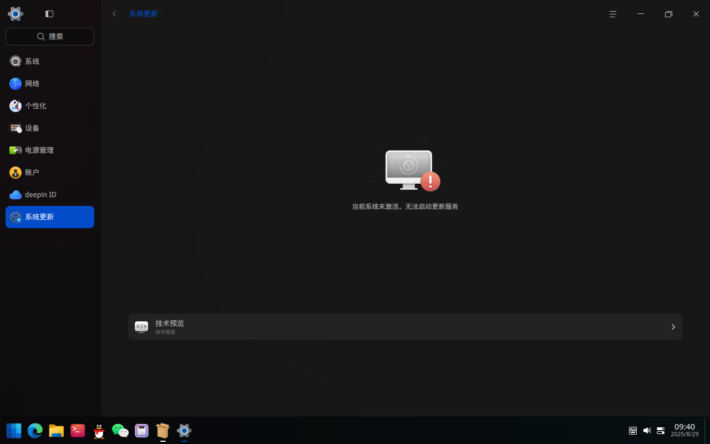Launch Microsoft Edge from the taskbar
Image resolution: width=710 pixels, height=444 pixels.
tap(35, 431)
